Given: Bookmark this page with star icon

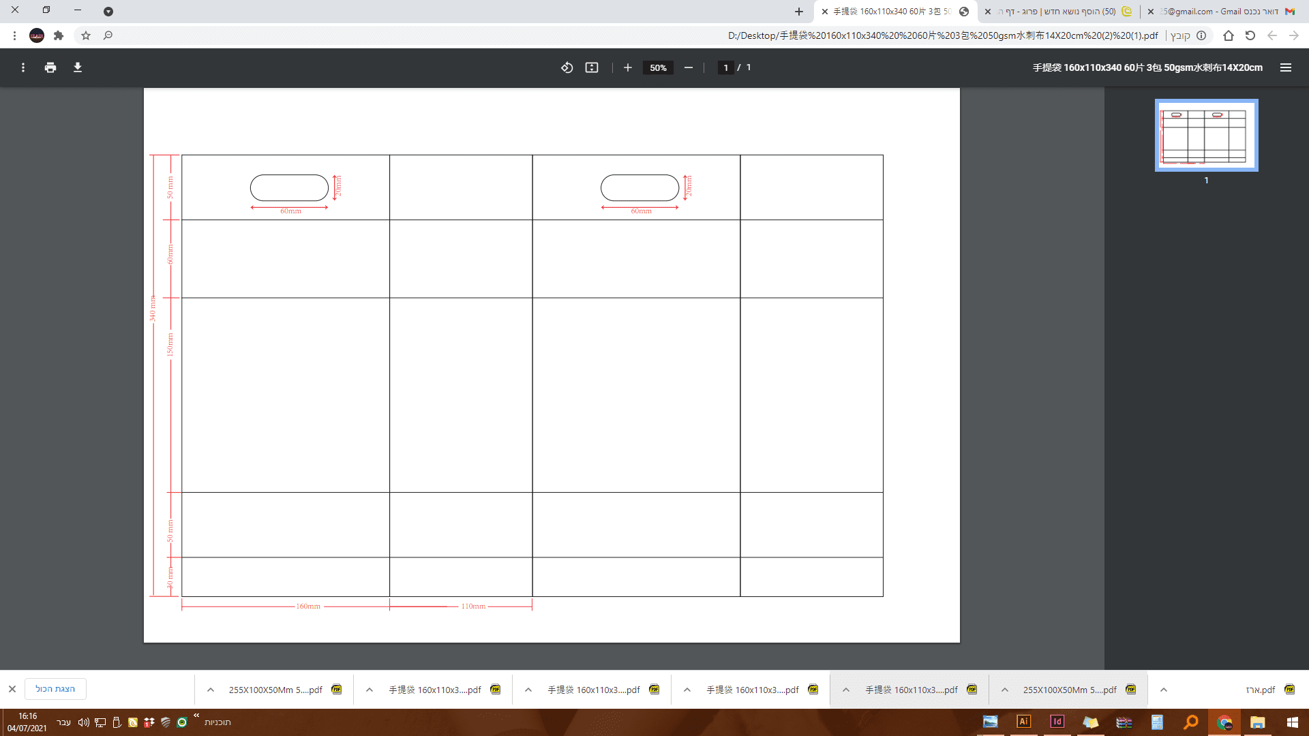Looking at the screenshot, I should tap(86, 35).
